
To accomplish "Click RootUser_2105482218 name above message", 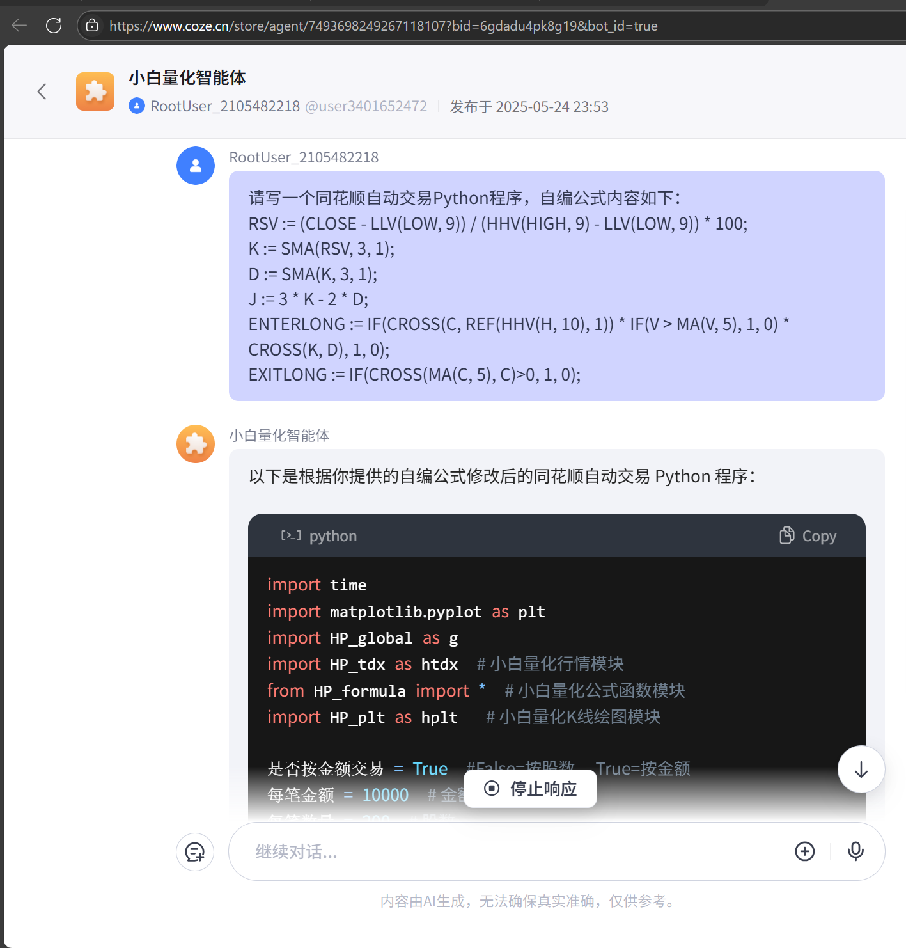I will click(304, 157).
